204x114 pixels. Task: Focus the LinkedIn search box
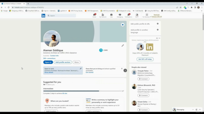[61, 16]
